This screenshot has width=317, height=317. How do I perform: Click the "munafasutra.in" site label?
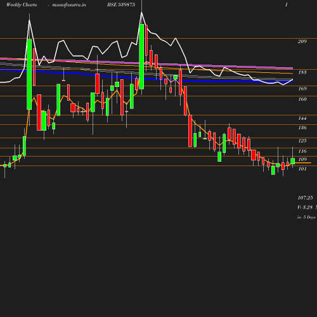pyautogui.click(x=69, y=4)
